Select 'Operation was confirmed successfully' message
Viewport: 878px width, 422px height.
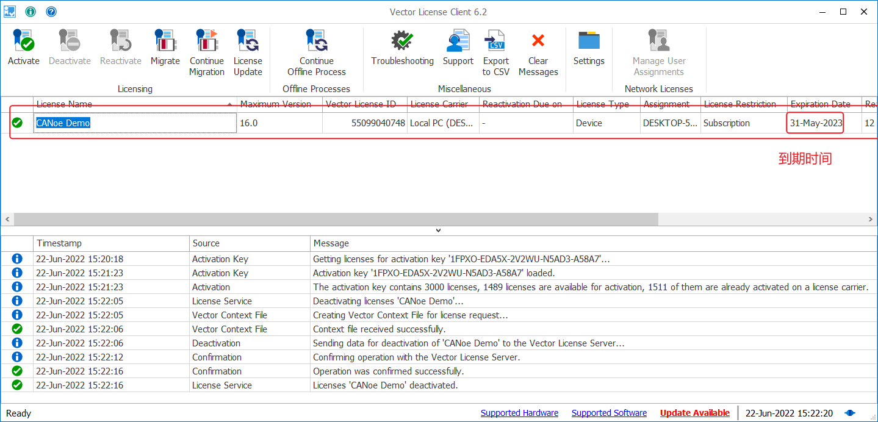coord(439,371)
